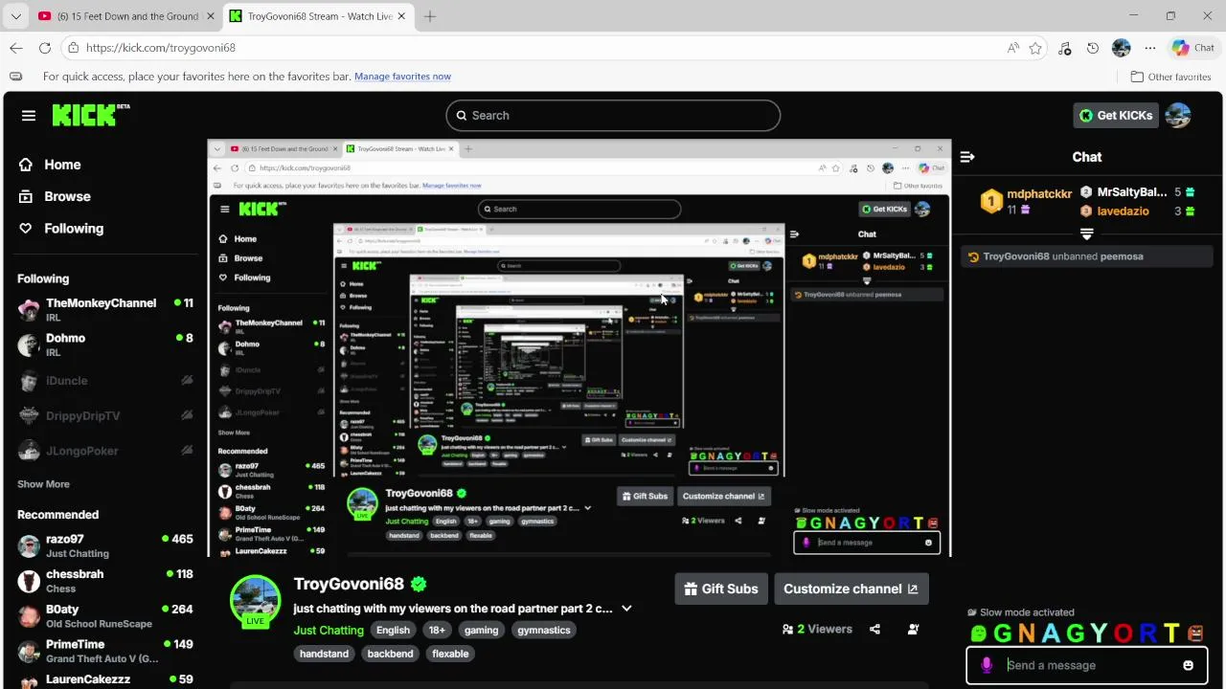
Task: Click TroyGovoni68 streamer avatar with LIVE badge
Action: point(255,601)
